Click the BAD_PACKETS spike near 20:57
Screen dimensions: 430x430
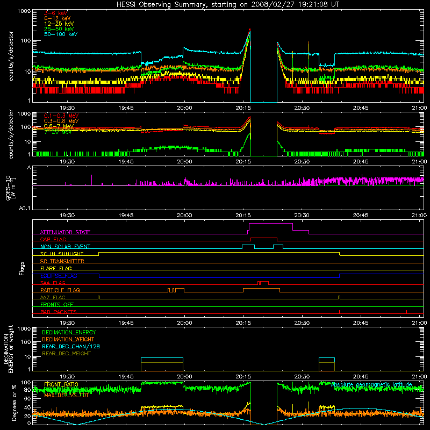tap(406, 312)
